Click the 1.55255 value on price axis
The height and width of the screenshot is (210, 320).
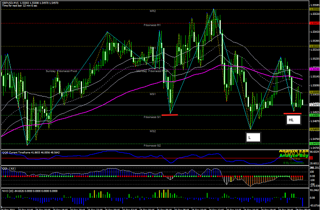tap(315, 59)
